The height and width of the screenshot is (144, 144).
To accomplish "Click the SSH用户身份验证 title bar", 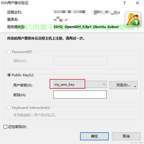I will pos(61,3).
